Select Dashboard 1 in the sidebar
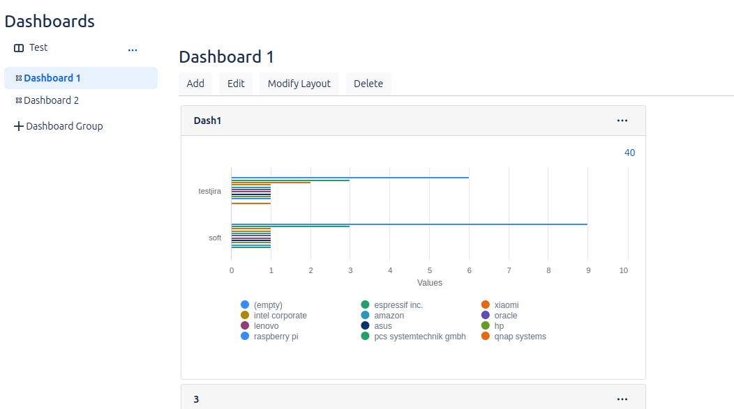The image size is (734, 409). (52, 78)
